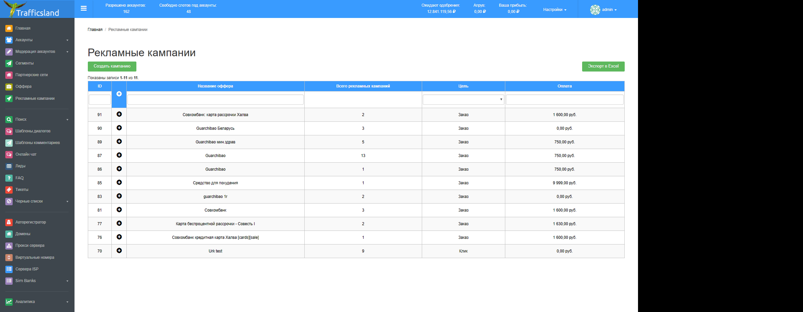Viewport: 803px width, 312px height.
Task: Open the Оффера briefcase icon
Action: click(x=9, y=86)
